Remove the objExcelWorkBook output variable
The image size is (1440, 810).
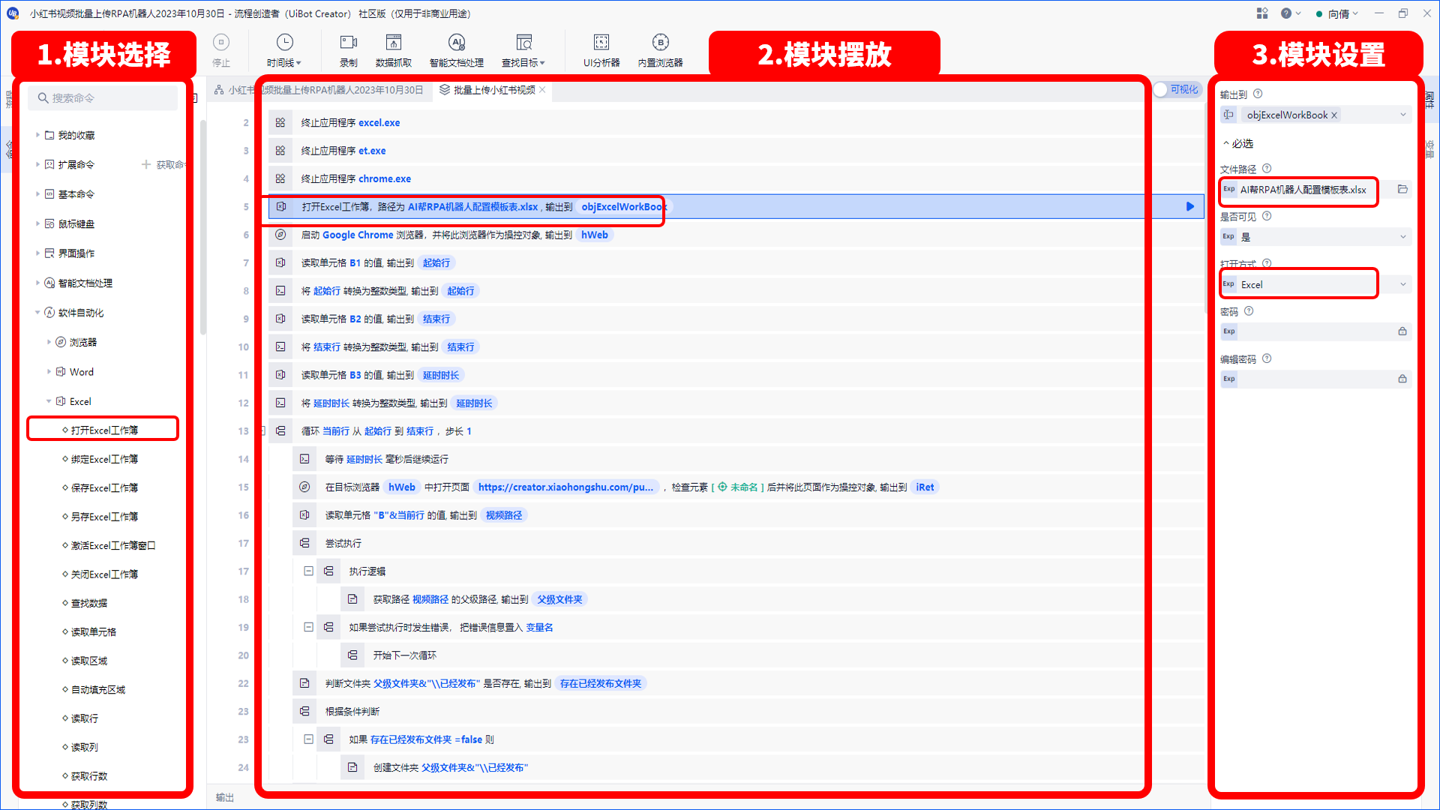point(1334,115)
